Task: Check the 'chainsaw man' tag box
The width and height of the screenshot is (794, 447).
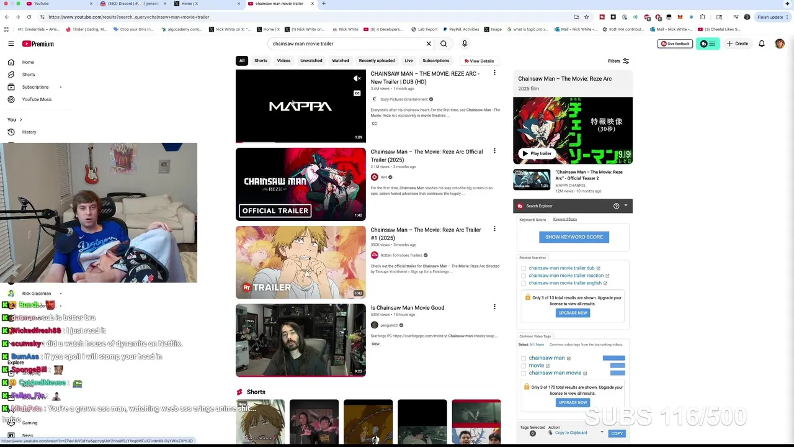Action: click(524, 358)
